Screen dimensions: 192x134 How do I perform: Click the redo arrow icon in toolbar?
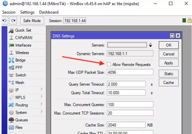coord(13,21)
